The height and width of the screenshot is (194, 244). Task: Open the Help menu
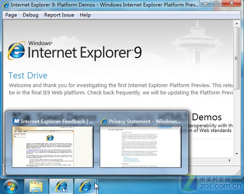coord(85,15)
